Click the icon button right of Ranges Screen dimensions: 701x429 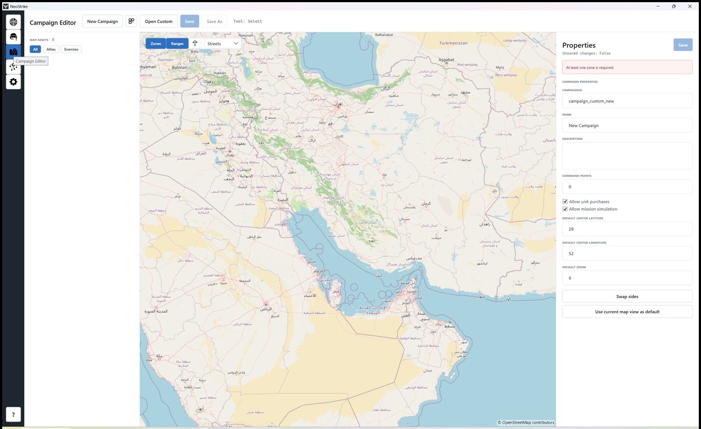[195, 43]
